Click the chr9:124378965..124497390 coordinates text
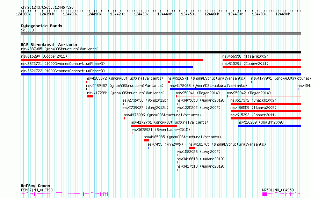 click(47, 7)
